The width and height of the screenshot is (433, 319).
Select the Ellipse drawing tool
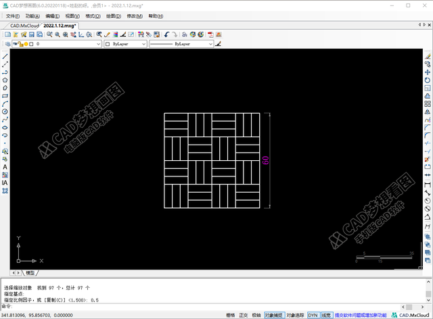click(5, 128)
